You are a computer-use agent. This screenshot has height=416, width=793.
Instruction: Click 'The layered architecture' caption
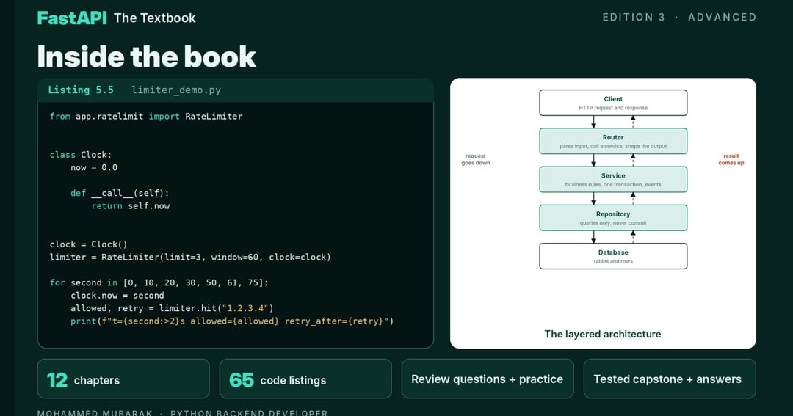coord(602,334)
